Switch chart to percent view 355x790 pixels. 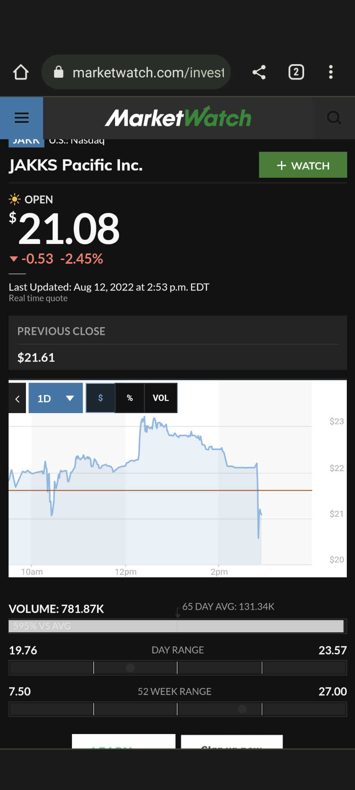[x=130, y=398]
